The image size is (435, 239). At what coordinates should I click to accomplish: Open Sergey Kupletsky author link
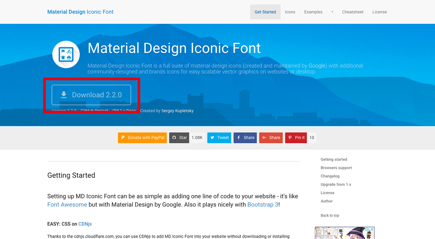click(x=177, y=111)
